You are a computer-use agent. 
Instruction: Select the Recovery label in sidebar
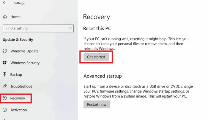click(x=18, y=98)
